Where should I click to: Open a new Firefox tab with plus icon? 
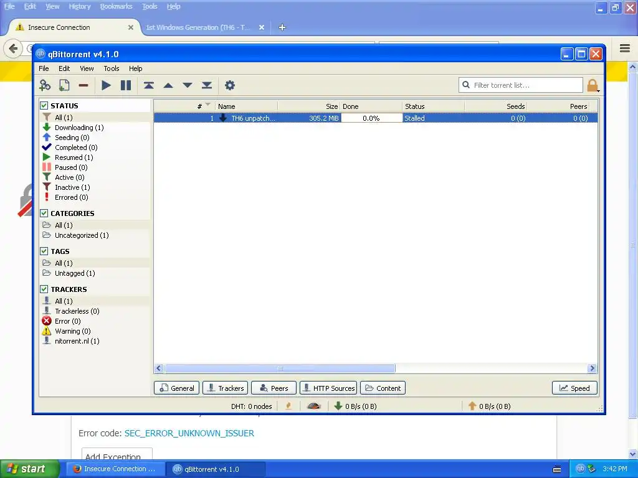click(282, 27)
